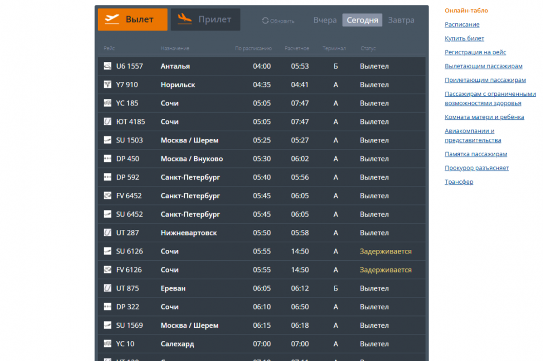Go to Регистрация на рейс page
This screenshot has width=543, height=361.
475,52
